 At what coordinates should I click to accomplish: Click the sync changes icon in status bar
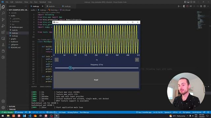[x=26, y=112]
